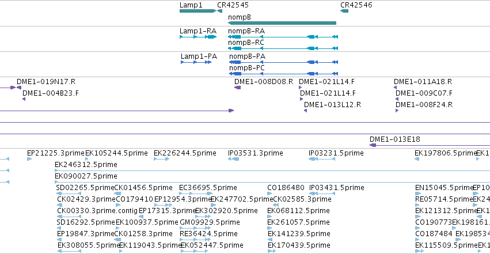
Task: Select the EK090027.5prime label
Action: point(86,176)
